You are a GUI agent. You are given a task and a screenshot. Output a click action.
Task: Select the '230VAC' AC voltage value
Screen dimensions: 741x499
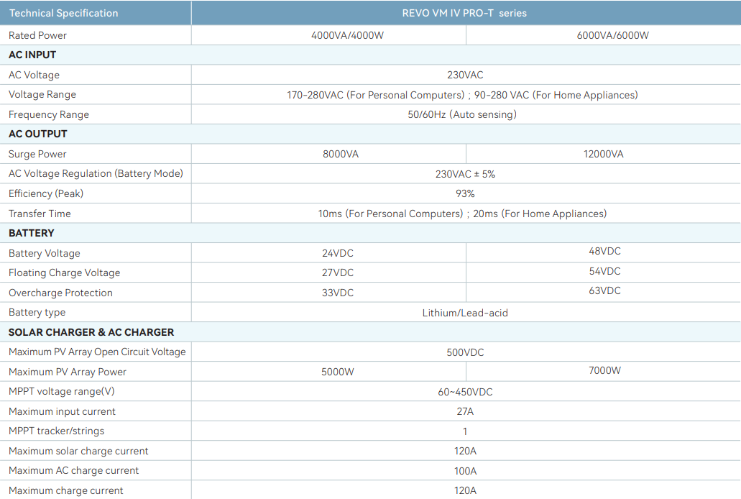[x=465, y=75]
